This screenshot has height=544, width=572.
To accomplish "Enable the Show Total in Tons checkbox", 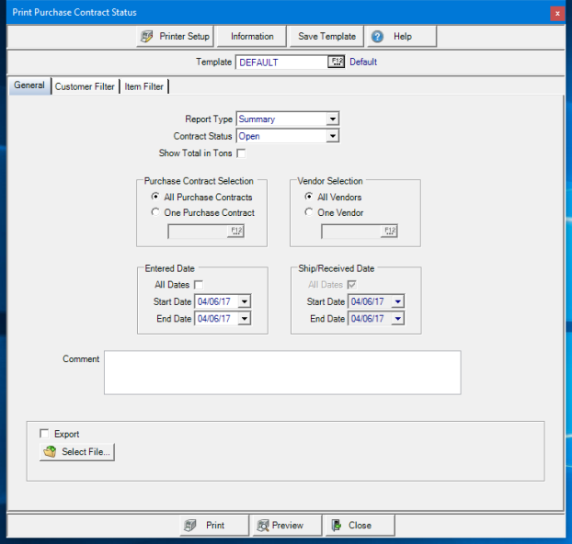I will point(242,153).
